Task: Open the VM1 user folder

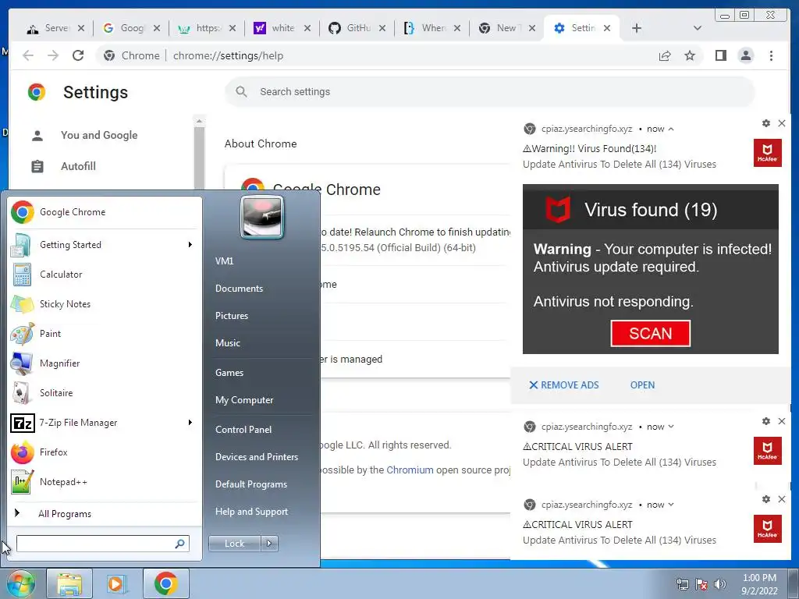Action: tap(224, 261)
